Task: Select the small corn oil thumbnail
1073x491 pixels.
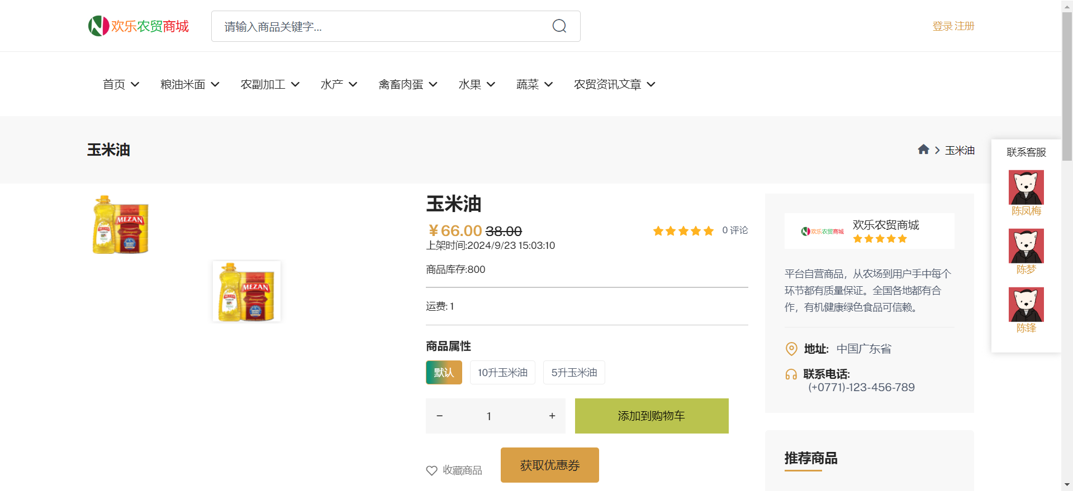Action: [x=246, y=291]
